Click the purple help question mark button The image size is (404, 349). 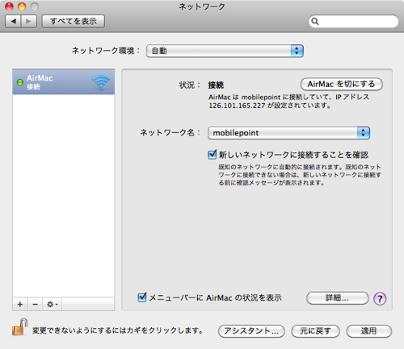pyautogui.click(x=380, y=298)
